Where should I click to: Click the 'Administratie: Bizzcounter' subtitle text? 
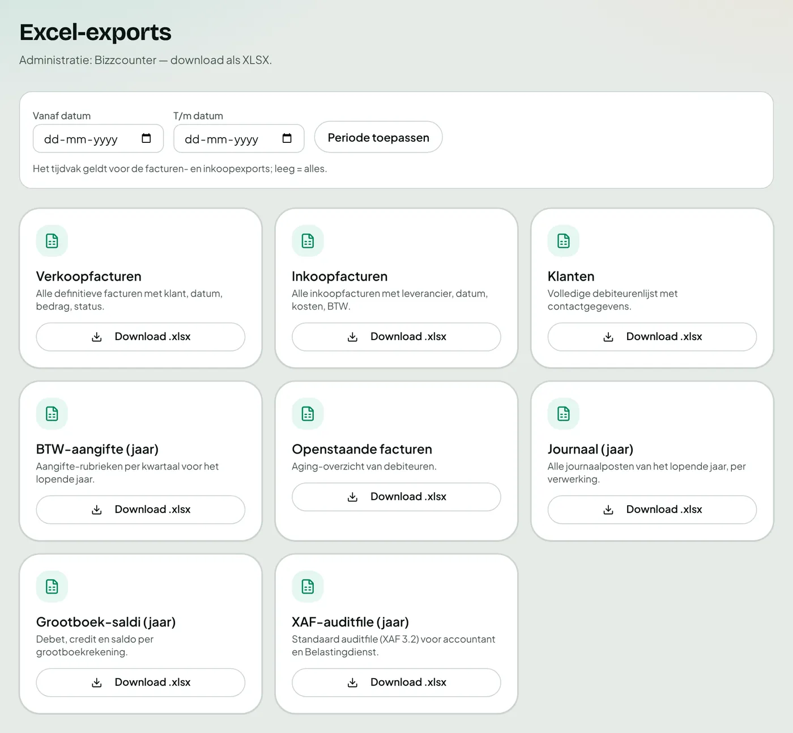(146, 60)
